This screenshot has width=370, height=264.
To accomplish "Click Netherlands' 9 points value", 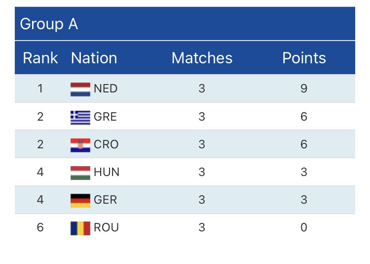I will pyautogui.click(x=304, y=89).
